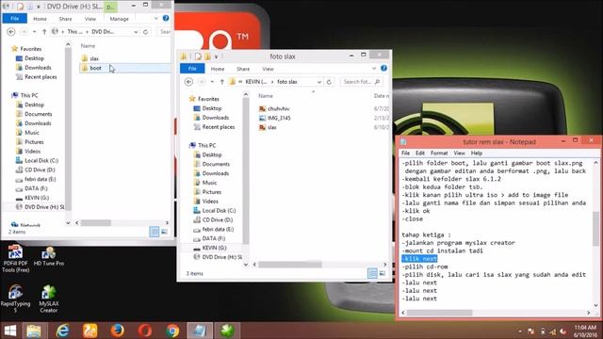Open File Explorer from the taskbar
The image size is (603, 339).
pos(34,331)
